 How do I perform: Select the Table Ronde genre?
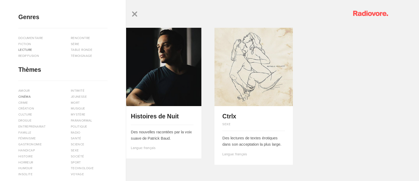[82, 50]
